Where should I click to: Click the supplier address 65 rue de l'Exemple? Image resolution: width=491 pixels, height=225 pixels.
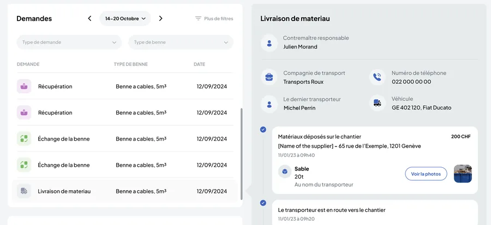pos(350,146)
